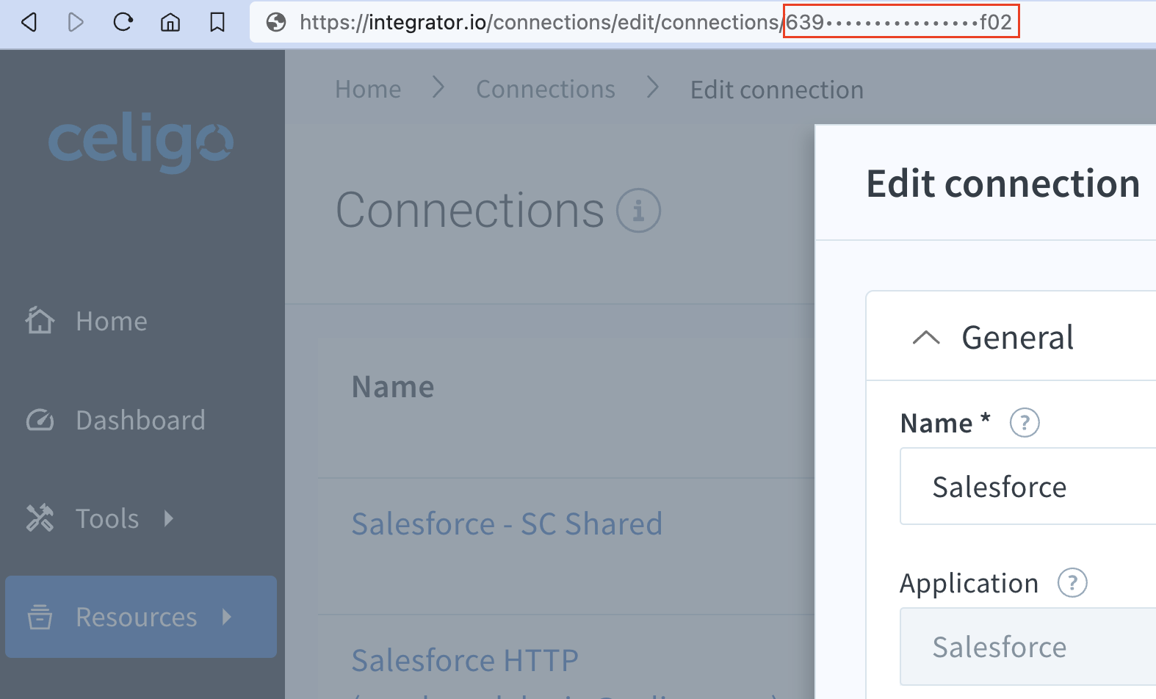This screenshot has height=699, width=1156.
Task: Click the Resources box icon
Action: point(40,617)
